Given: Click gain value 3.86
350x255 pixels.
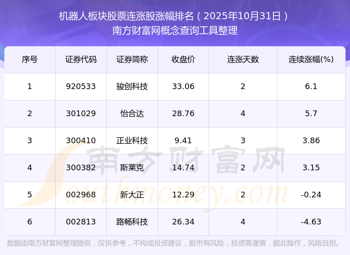Looking at the screenshot, I should [x=311, y=141].
